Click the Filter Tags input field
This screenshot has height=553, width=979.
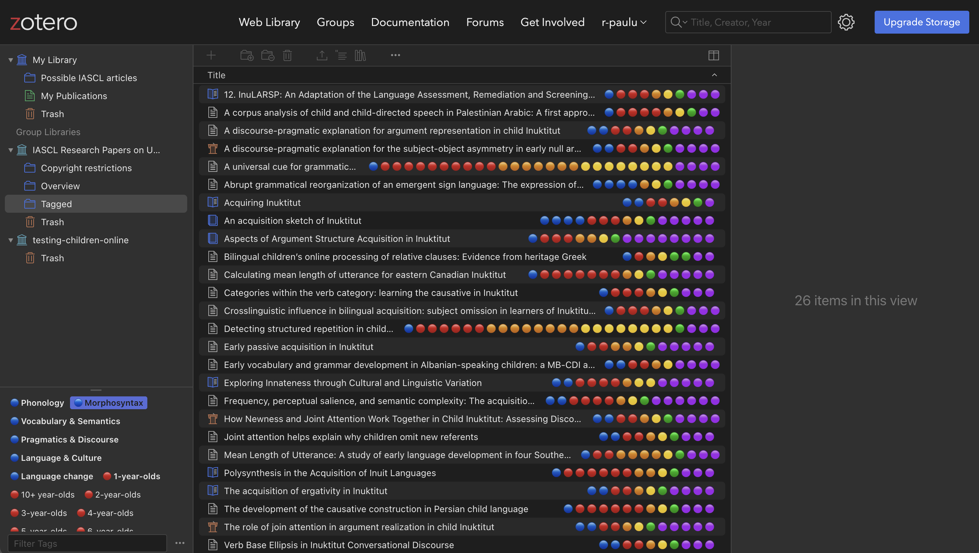tap(87, 544)
